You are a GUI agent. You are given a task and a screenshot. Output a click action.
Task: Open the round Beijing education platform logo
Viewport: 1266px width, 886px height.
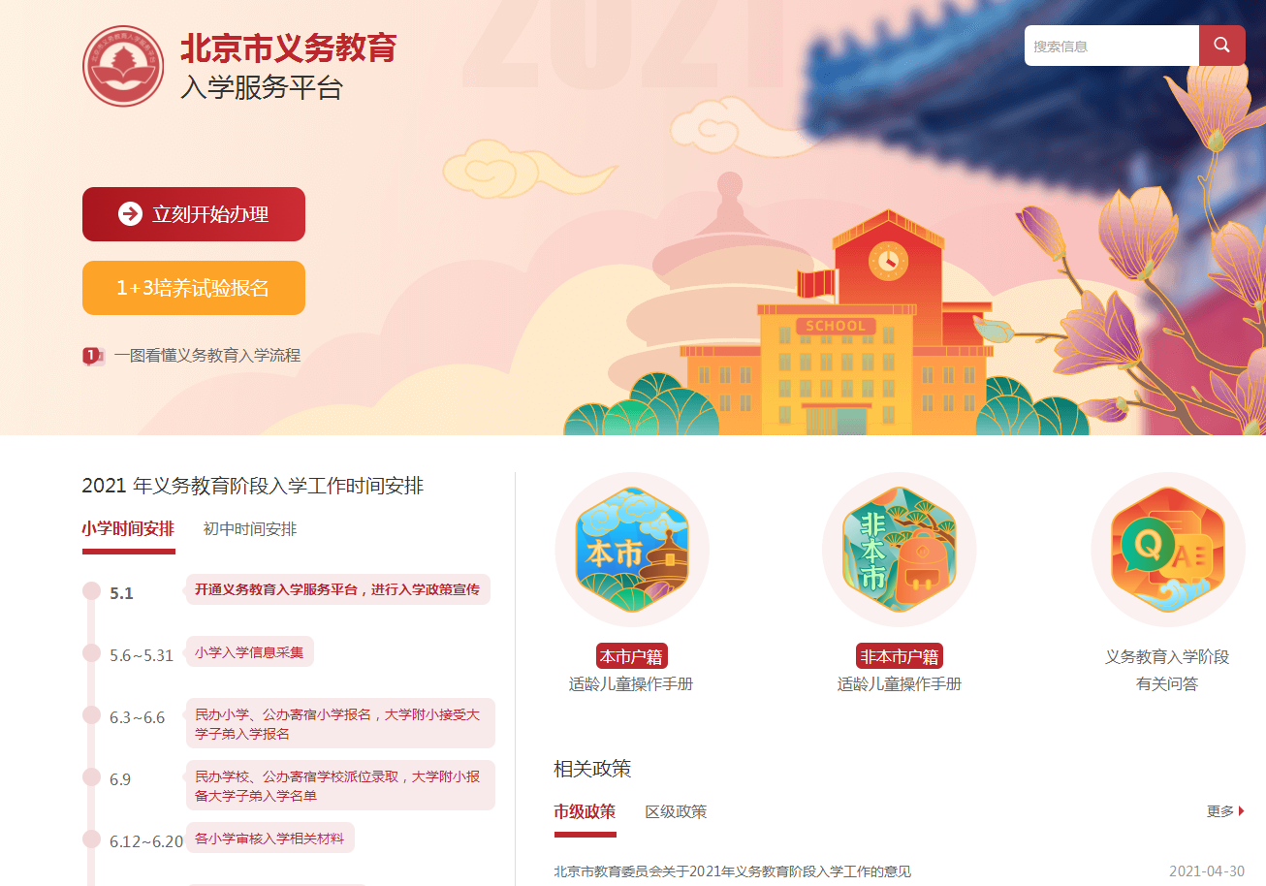(x=123, y=66)
